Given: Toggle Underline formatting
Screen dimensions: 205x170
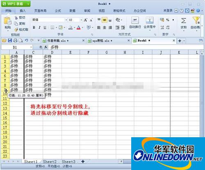Looking at the screenshot, I should tap(45, 27).
